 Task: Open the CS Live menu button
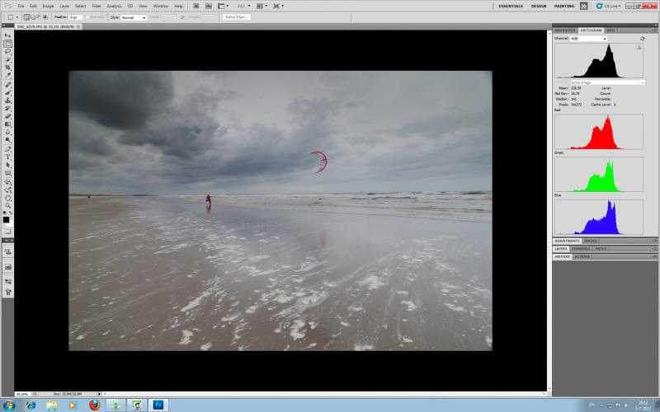coord(608,6)
